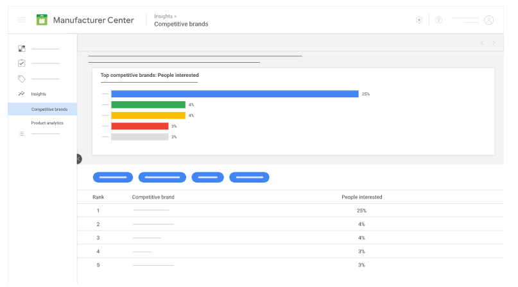Image resolution: width=518 pixels, height=287 pixels.
Task: Open the settings gear icon
Action: 419,20
